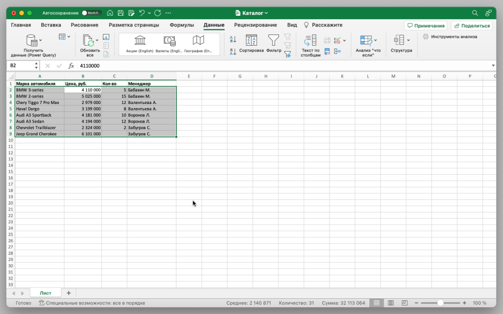
Task: Click the Обновить все button
Action: pyautogui.click(x=90, y=46)
